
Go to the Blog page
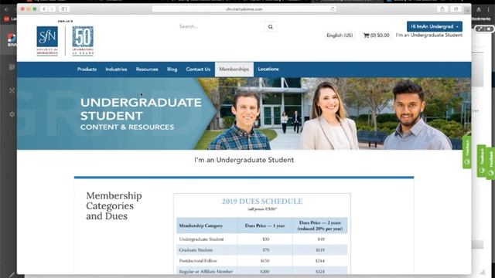(x=172, y=69)
